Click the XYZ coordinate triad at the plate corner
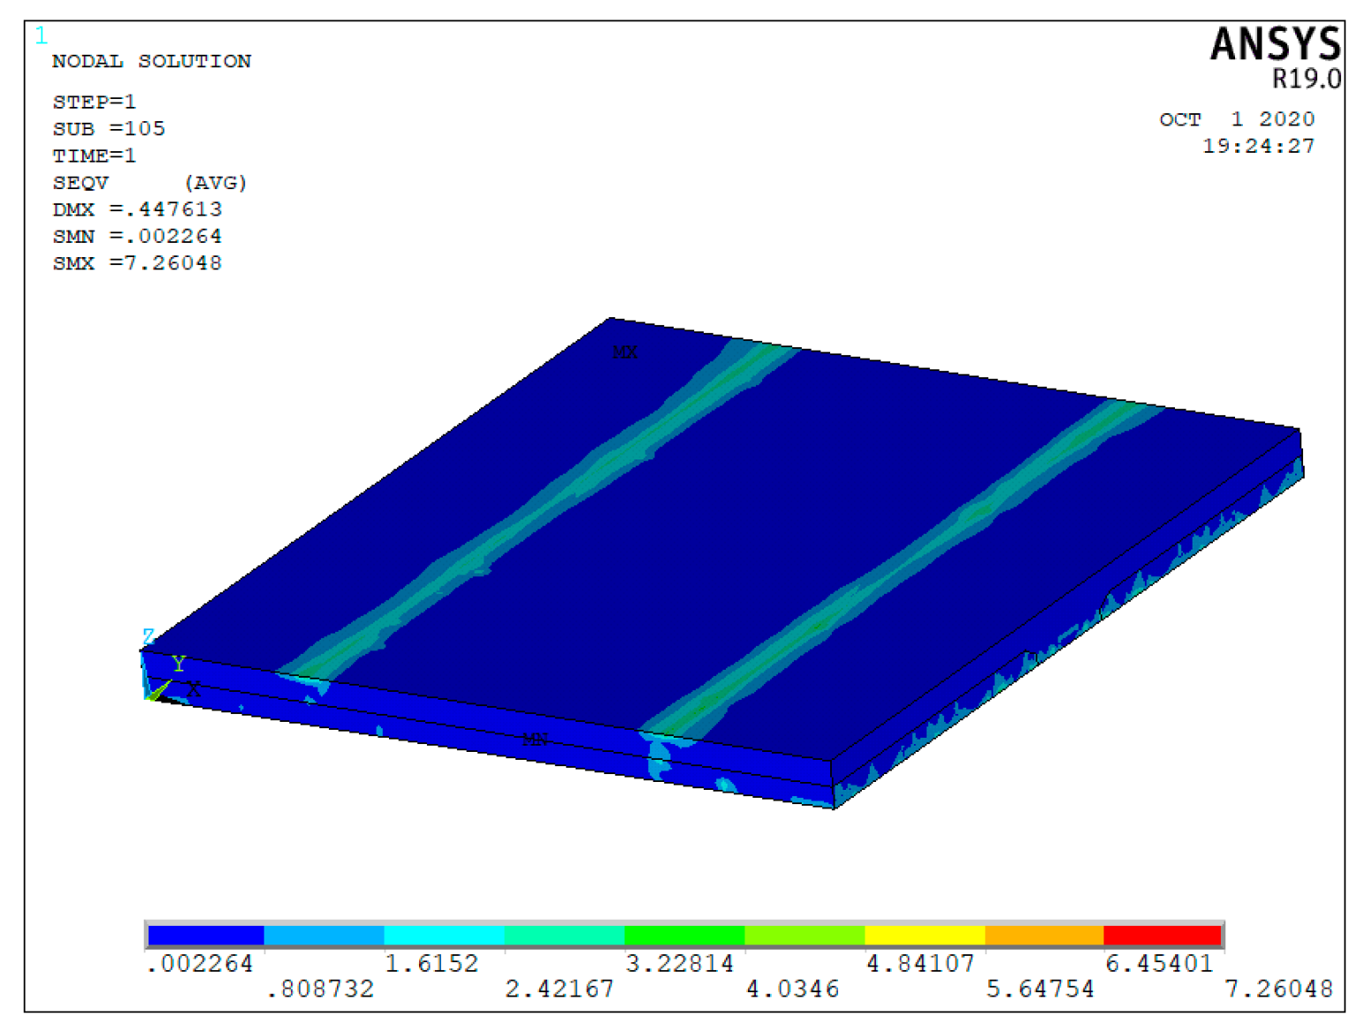1365x1032 pixels. click(170, 668)
